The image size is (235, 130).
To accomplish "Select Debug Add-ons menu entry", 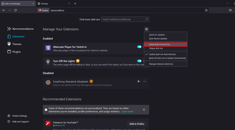I will click(x=166, y=48).
